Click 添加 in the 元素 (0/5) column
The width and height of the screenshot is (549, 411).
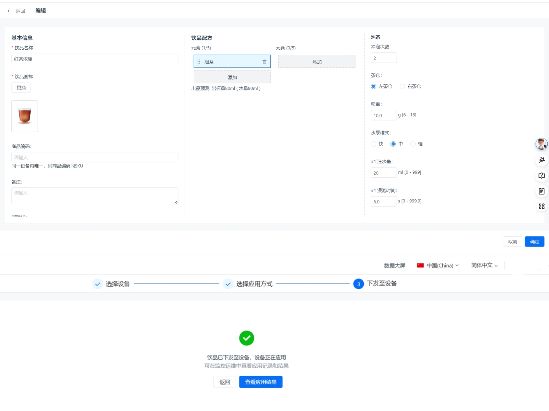317,62
